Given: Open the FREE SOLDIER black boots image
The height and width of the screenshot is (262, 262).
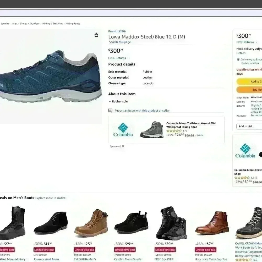Looking at the screenshot, I should click(172, 223).
